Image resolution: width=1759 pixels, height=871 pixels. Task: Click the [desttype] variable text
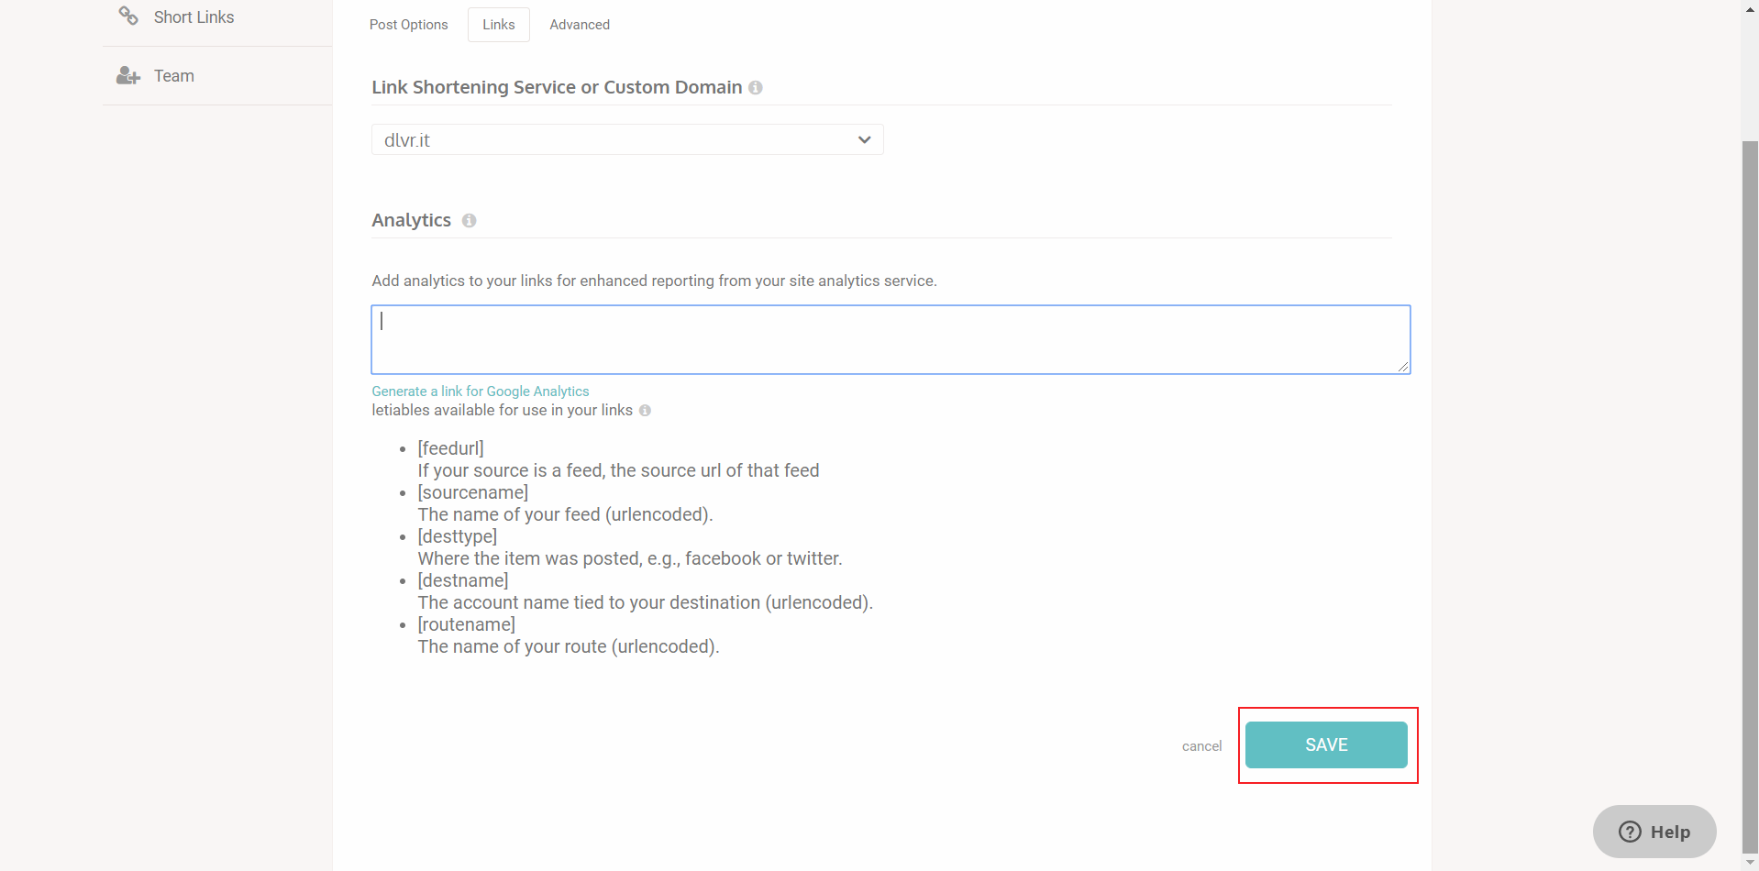pyautogui.click(x=458, y=536)
